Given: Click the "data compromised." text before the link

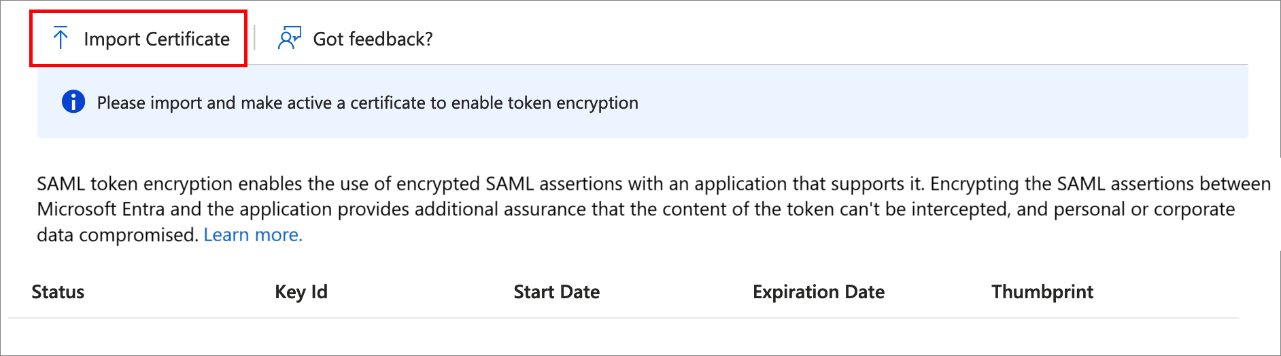Looking at the screenshot, I should (118, 235).
